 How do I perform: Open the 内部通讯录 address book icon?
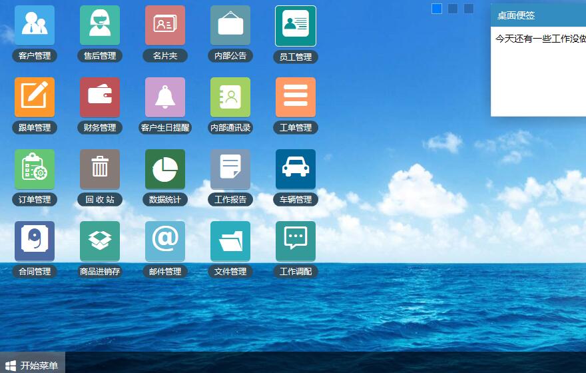pos(230,97)
